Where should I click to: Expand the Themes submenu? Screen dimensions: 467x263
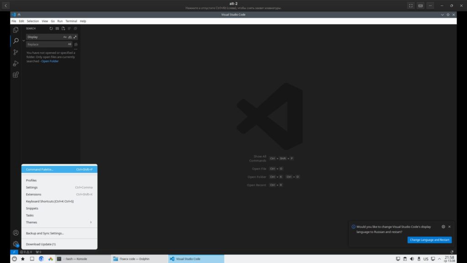point(59,222)
